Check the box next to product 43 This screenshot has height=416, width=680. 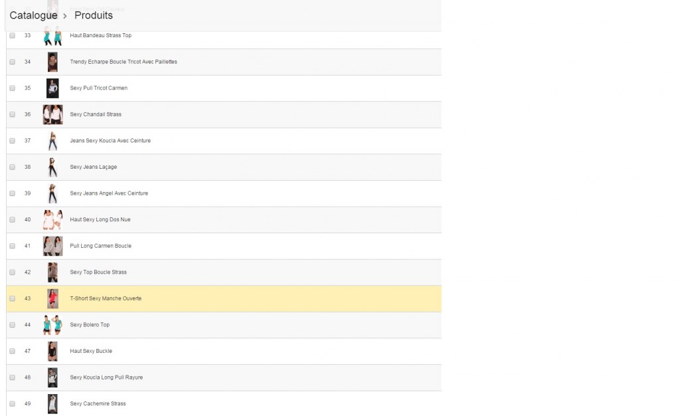(x=12, y=299)
